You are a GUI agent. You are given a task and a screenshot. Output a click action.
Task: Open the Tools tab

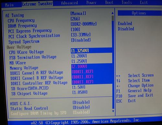click(127, 2)
